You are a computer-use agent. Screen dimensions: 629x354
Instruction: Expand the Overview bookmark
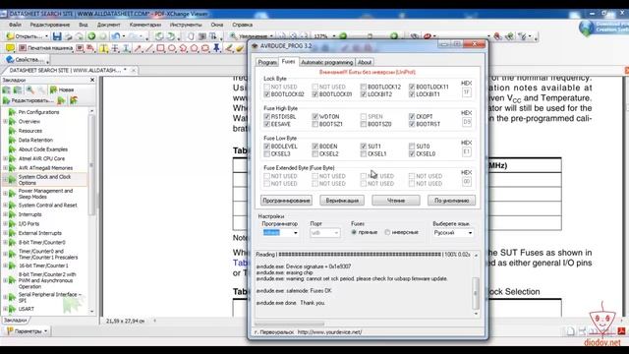[x=5, y=121]
